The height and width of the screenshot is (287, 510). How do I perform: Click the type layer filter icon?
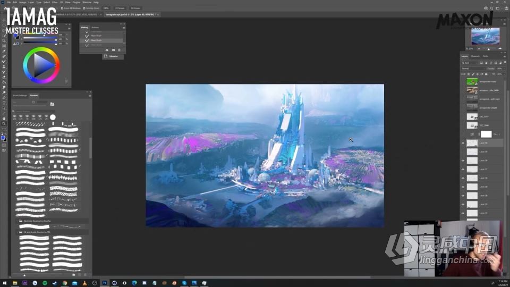tap(491, 63)
